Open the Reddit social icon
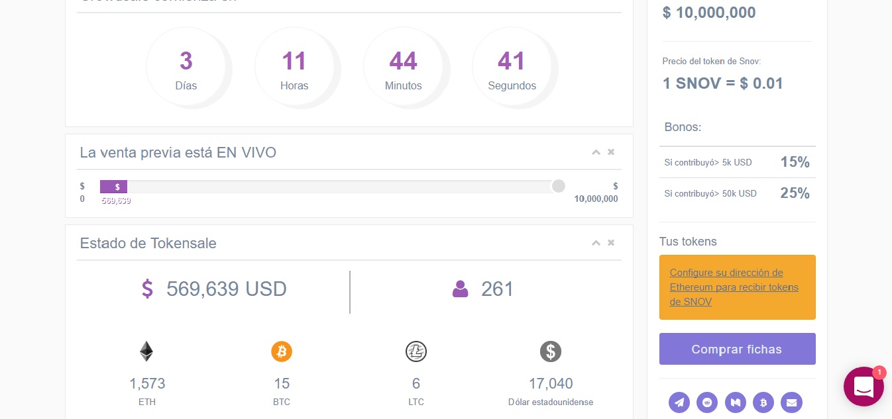 point(707,402)
